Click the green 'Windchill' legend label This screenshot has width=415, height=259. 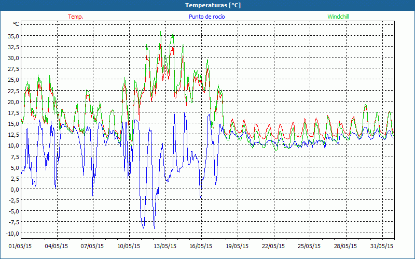(x=338, y=17)
